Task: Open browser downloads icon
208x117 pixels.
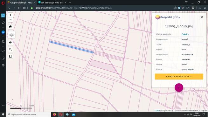Action: click(200, 8)
